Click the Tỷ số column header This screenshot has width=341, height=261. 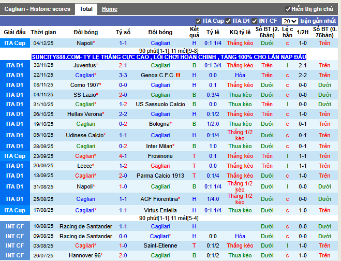[x=123, y=32]
